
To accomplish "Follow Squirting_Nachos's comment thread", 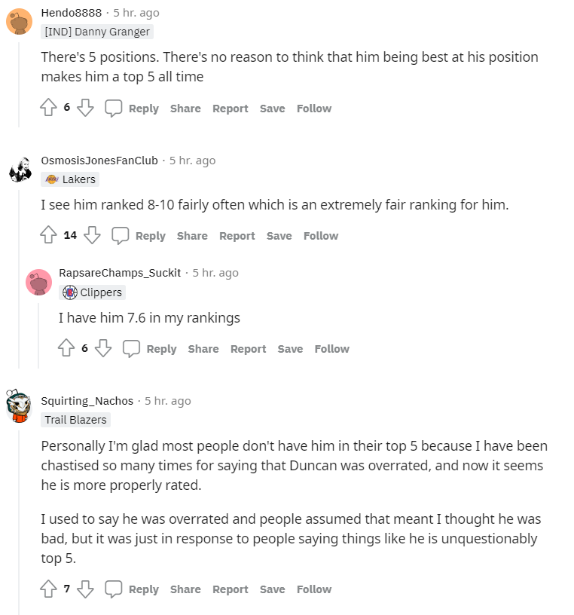I will point(314,589).
